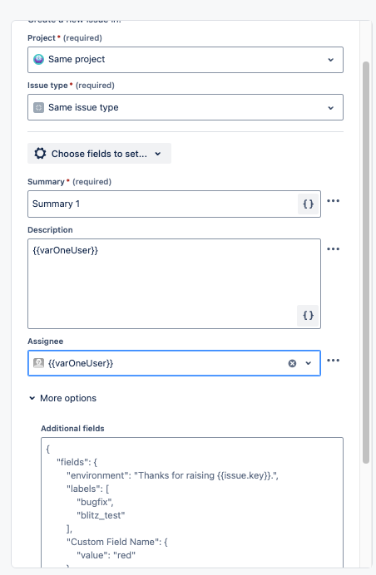Click inside the Additional fields JSON editor

coord(192,503)
